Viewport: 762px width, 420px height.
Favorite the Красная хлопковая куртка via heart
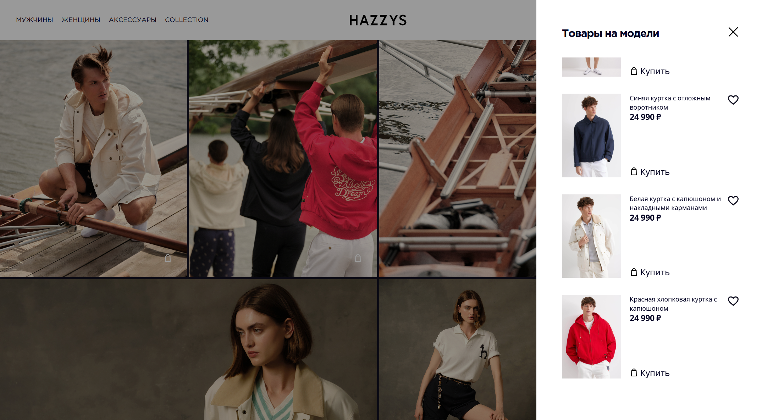[733, 301]
